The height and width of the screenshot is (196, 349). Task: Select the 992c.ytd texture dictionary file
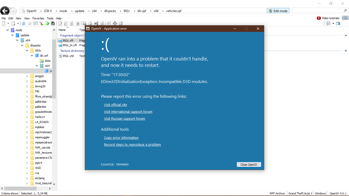(68, 56)
